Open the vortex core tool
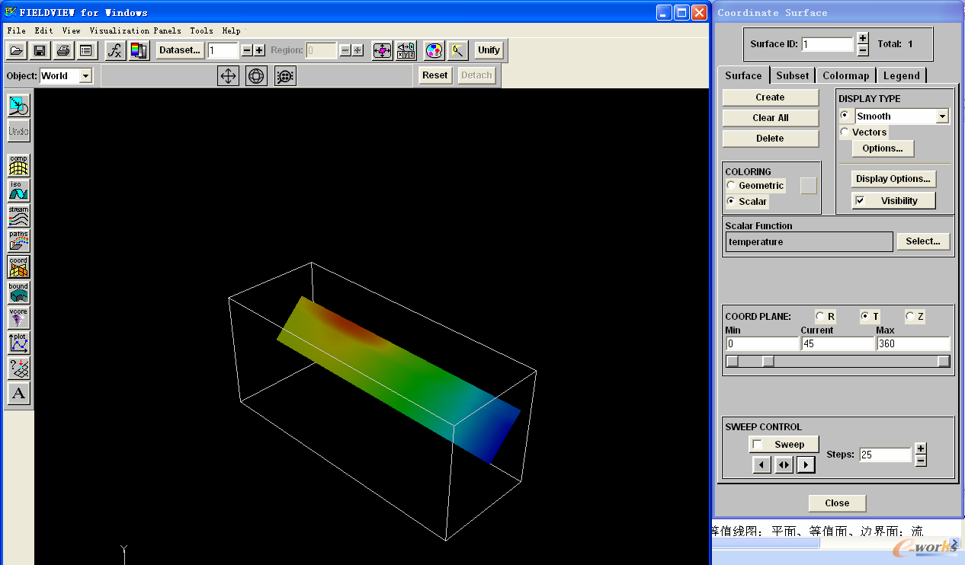The image size is (965, 565). click(x=18, y=318)
